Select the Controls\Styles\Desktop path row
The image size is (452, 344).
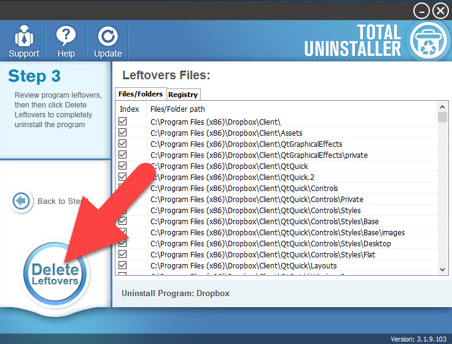pyautogui.click(x=271, y=243)
